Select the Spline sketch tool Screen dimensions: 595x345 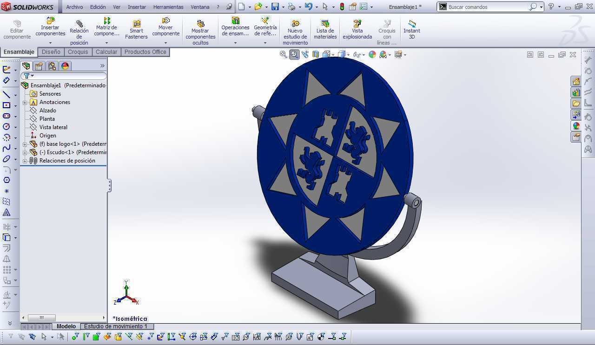point(7,148)
